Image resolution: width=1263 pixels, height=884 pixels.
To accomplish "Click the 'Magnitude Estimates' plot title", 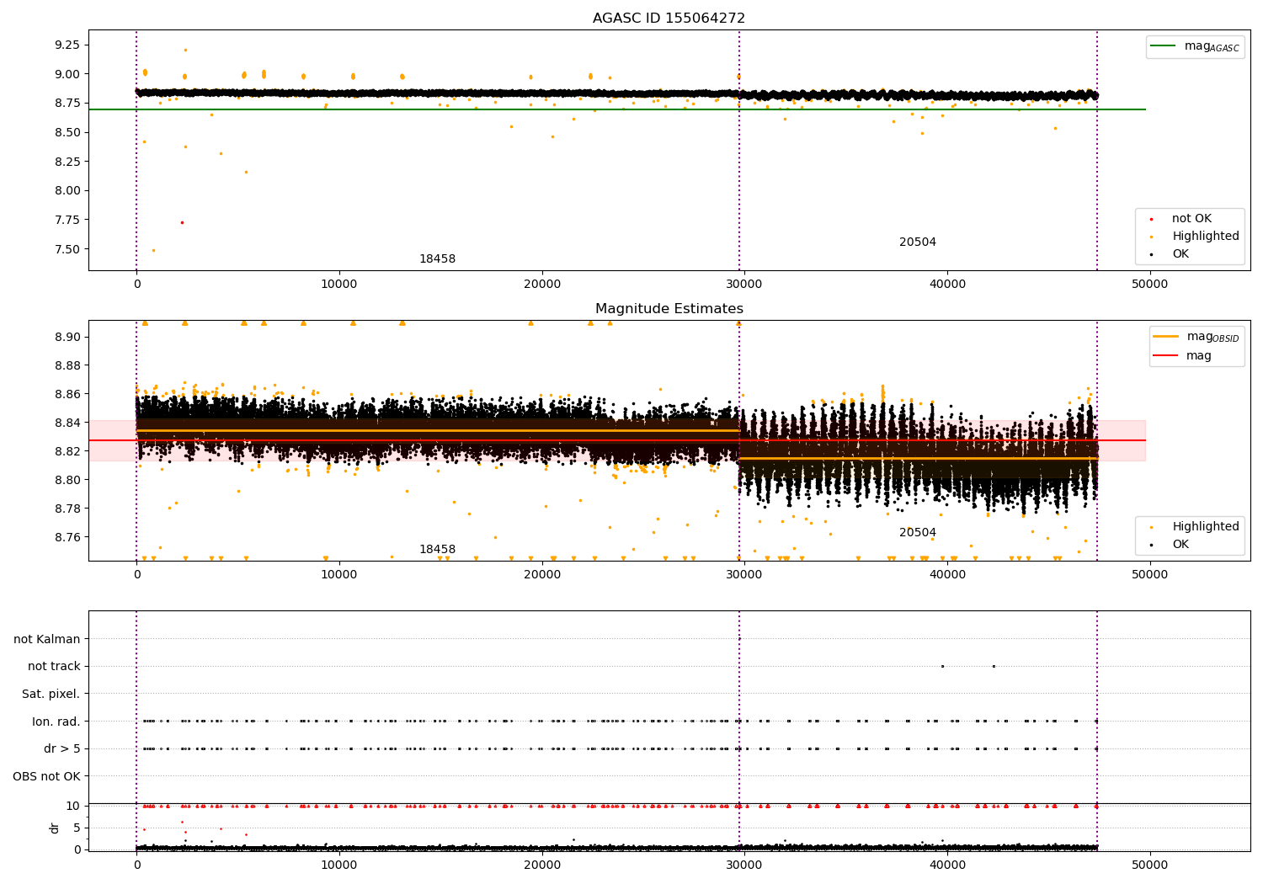I will pyautogui.click(x=669, y=309).
